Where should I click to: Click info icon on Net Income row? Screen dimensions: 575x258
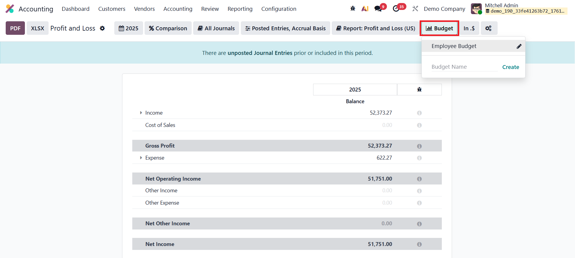tap(419, 244)
